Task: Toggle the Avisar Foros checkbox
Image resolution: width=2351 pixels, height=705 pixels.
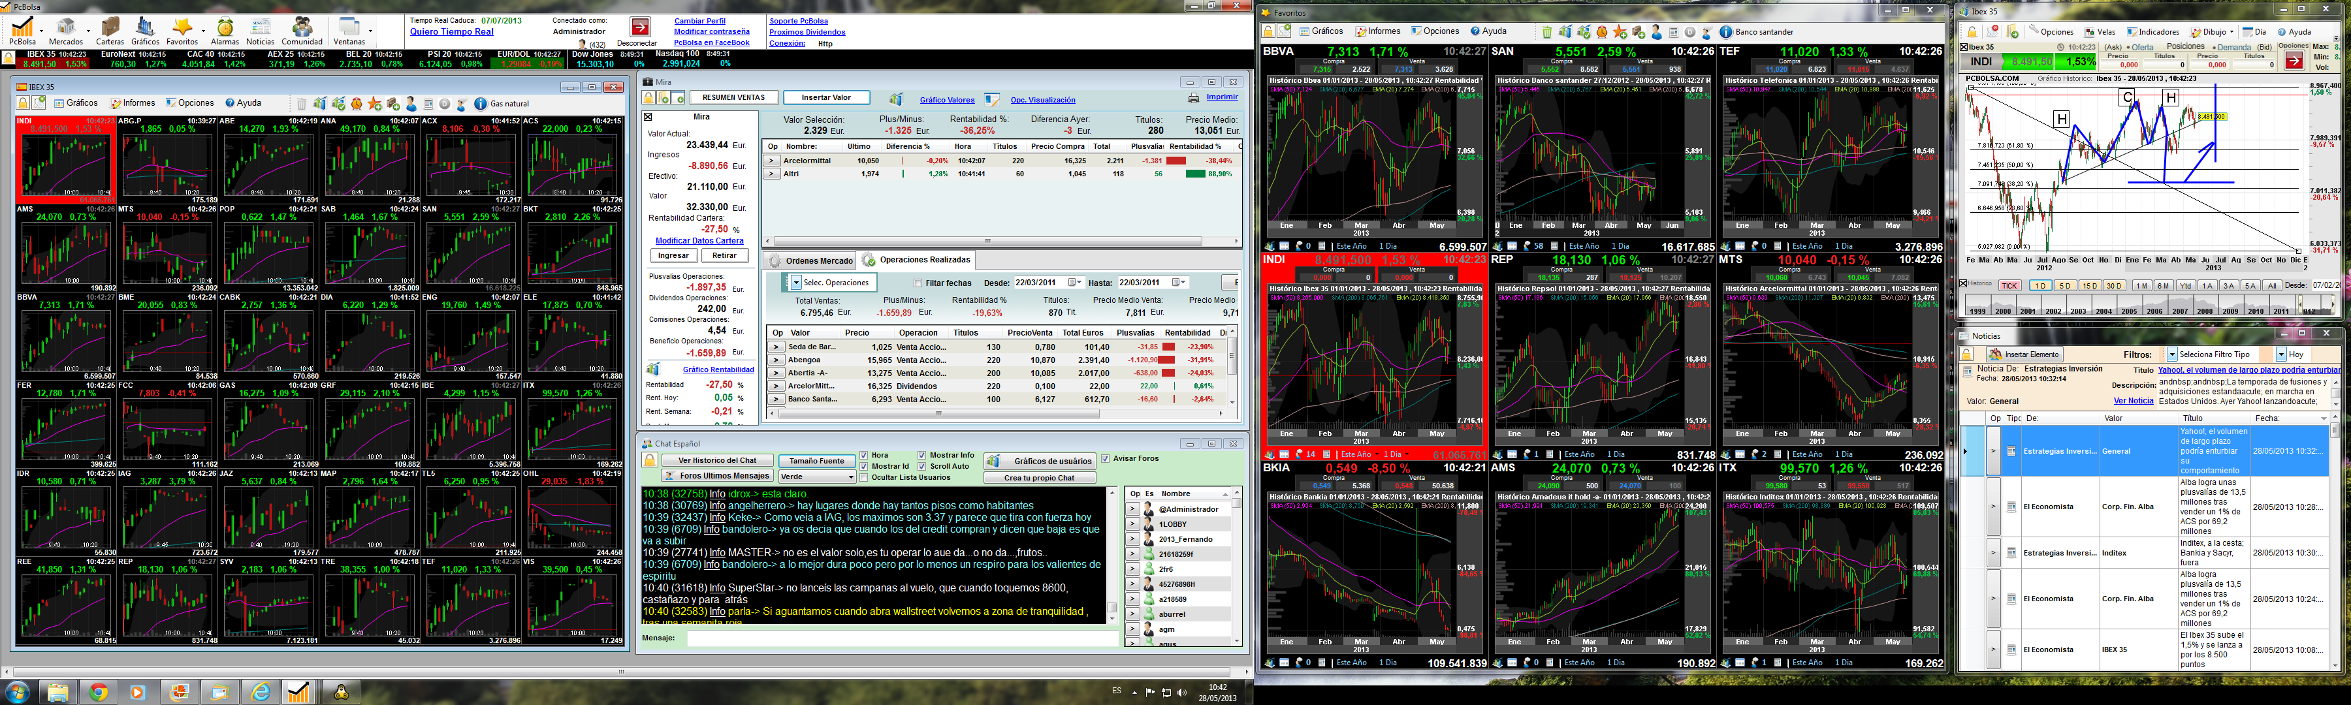Action: point(1105,459)
